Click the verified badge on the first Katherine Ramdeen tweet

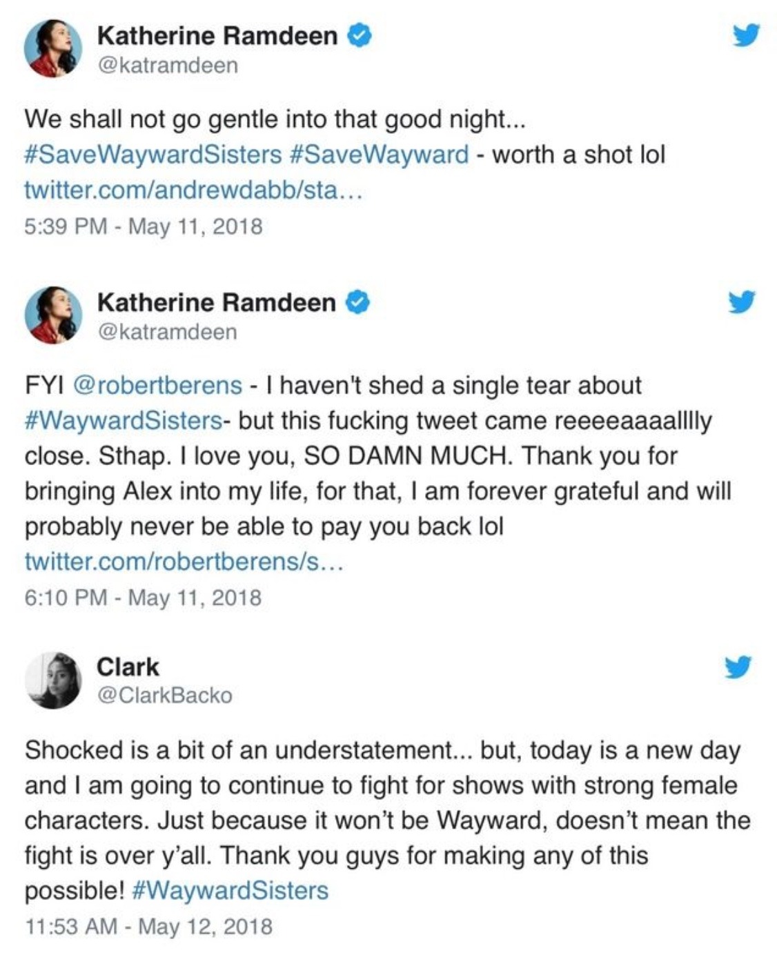click(359, 36)
